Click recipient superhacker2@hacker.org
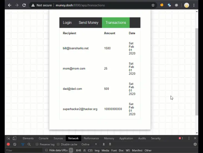 [80, 109]
